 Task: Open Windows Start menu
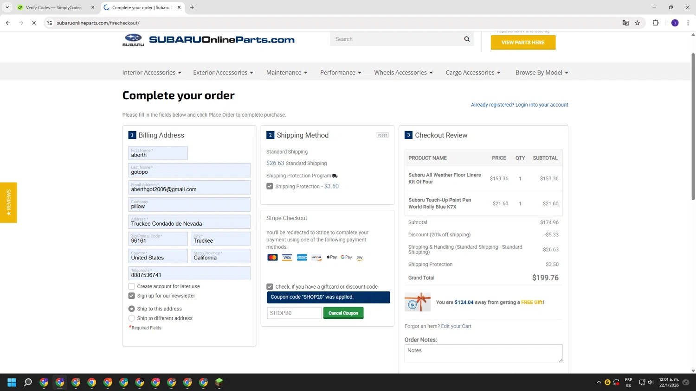12,382
